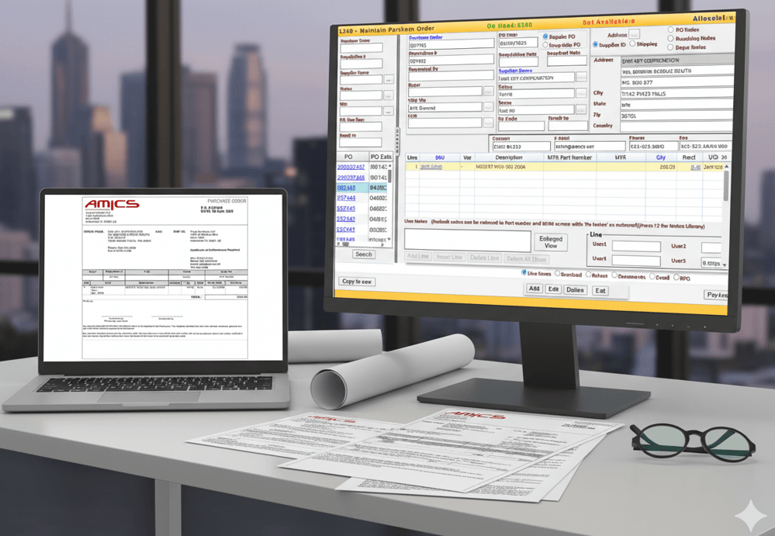Click the Supplier Score lookup icon

(580, 78)
